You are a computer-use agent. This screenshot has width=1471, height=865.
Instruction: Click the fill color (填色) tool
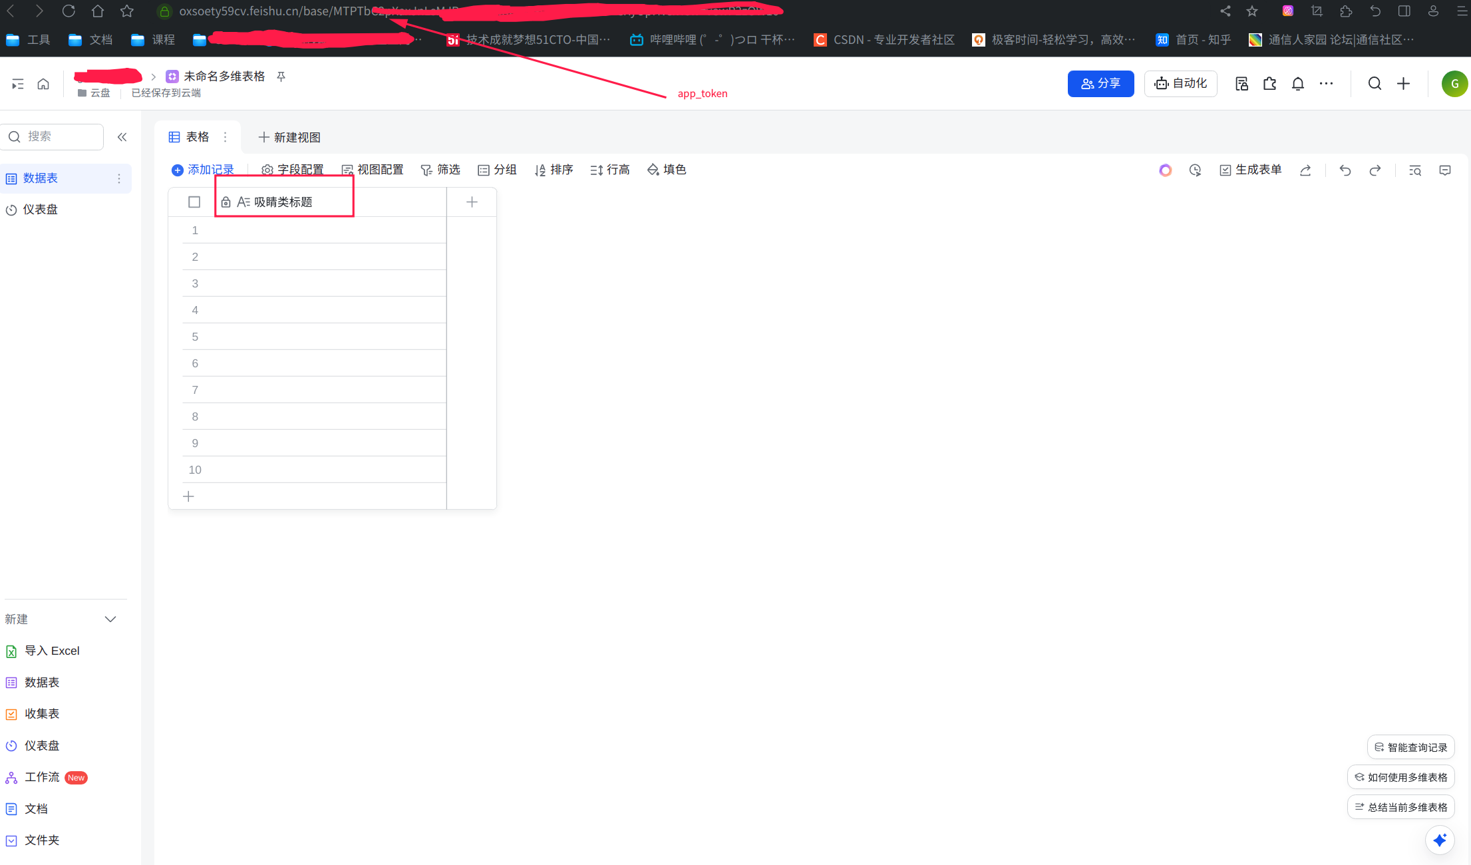(x=666, y=170)
